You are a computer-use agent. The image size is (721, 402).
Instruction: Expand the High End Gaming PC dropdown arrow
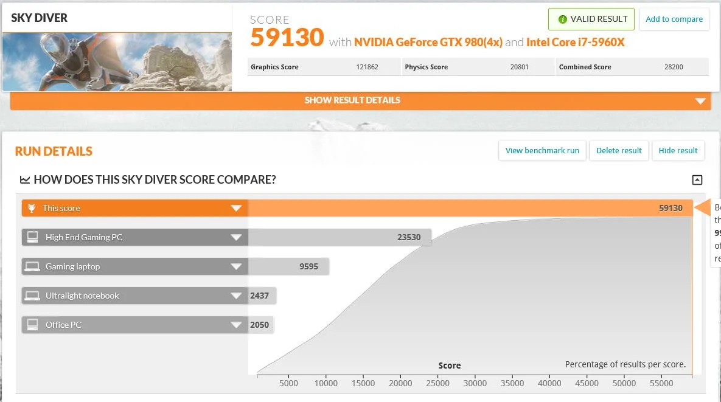(x=236, y=238)
